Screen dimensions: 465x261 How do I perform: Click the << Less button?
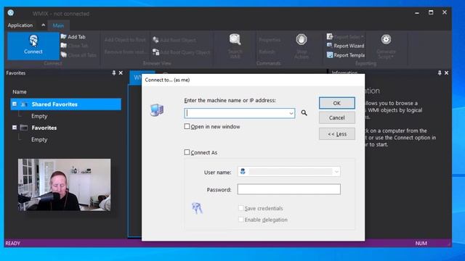(337, 134)
